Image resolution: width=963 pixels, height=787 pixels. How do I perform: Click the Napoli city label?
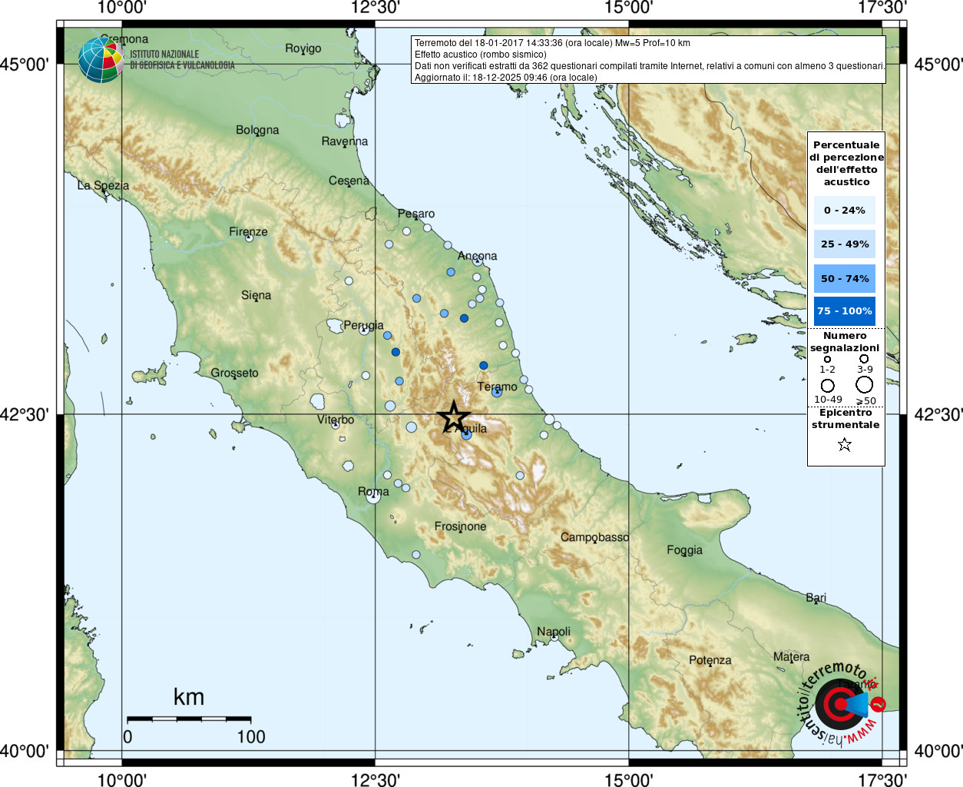tap(554, 632)
